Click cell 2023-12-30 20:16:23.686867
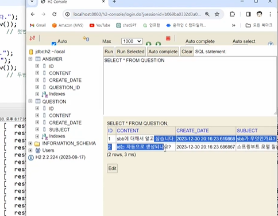 click(x=206, y=147)
